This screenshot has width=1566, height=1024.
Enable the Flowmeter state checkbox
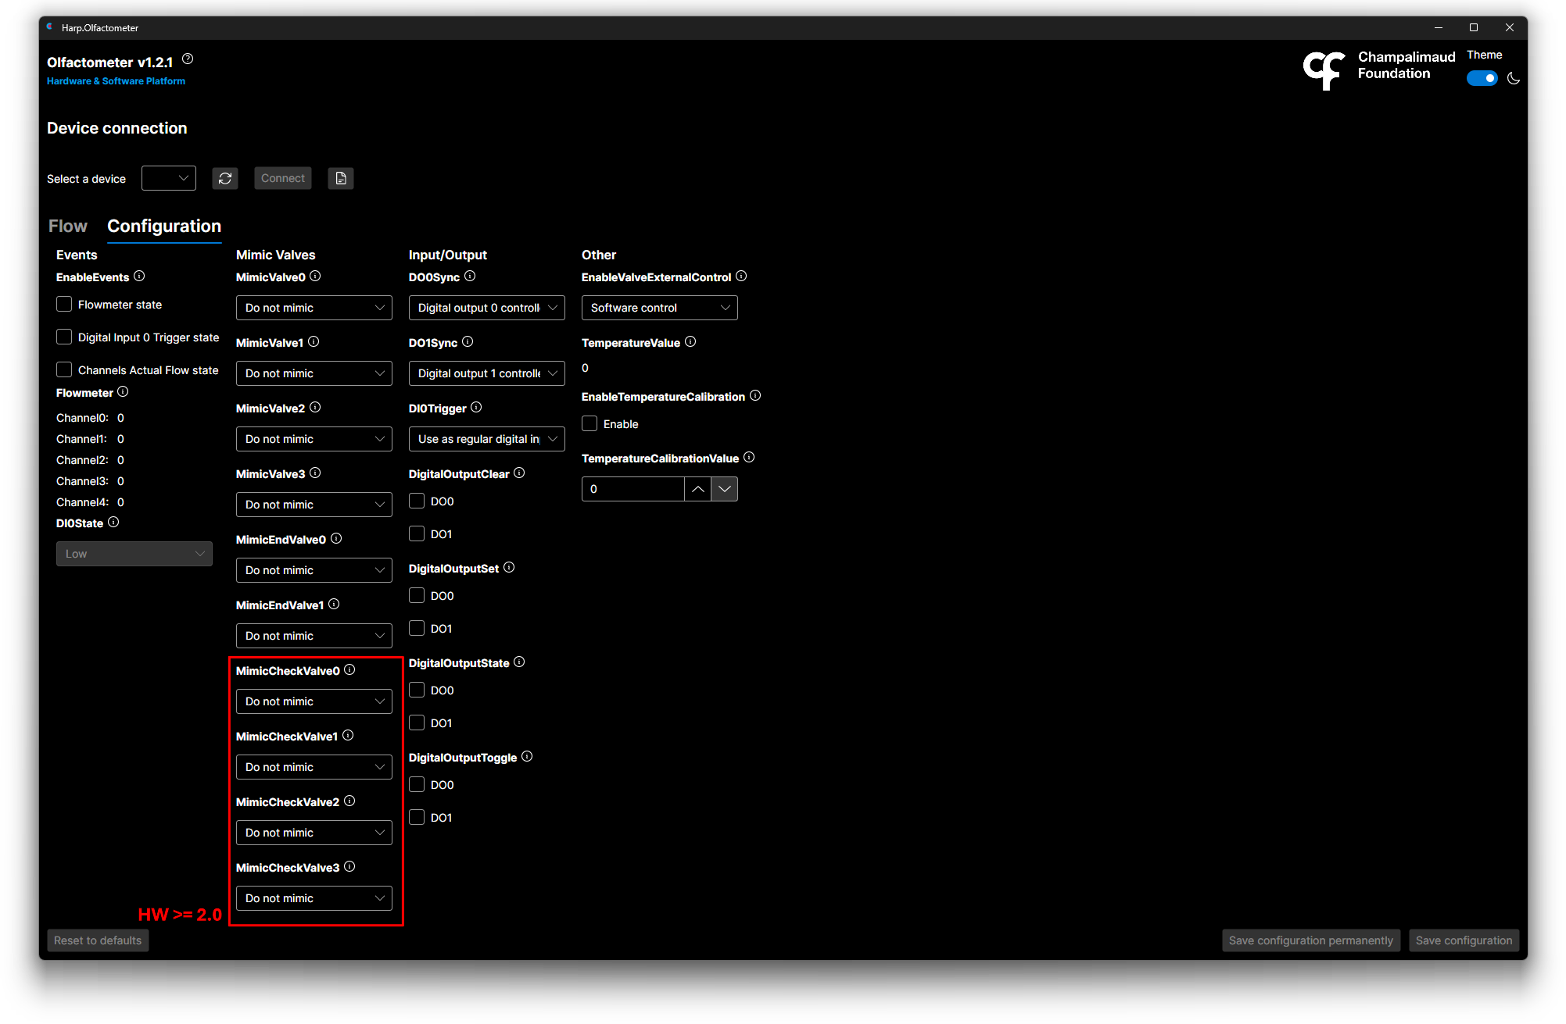(x=65, y=305)
